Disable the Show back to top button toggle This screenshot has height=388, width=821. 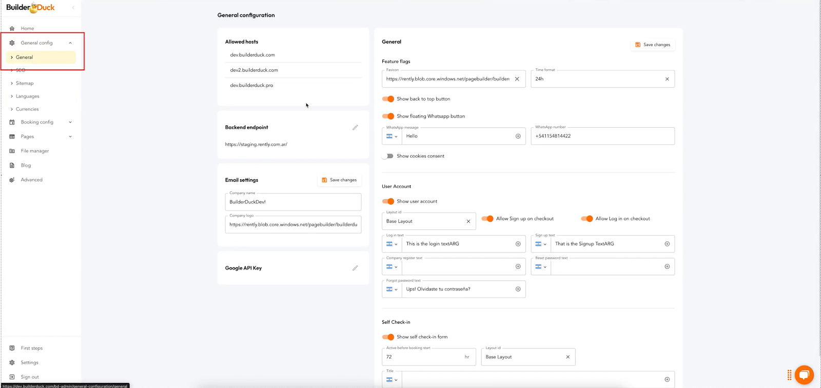(x=388, y=99)
